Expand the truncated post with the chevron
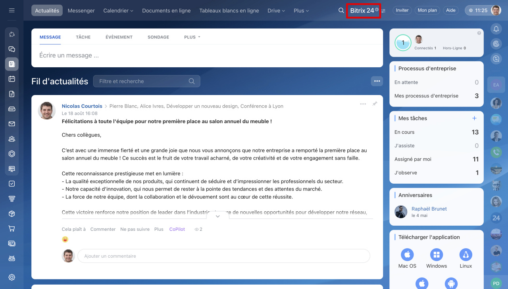This screenshot has width=508, height=289. [217, 216]
